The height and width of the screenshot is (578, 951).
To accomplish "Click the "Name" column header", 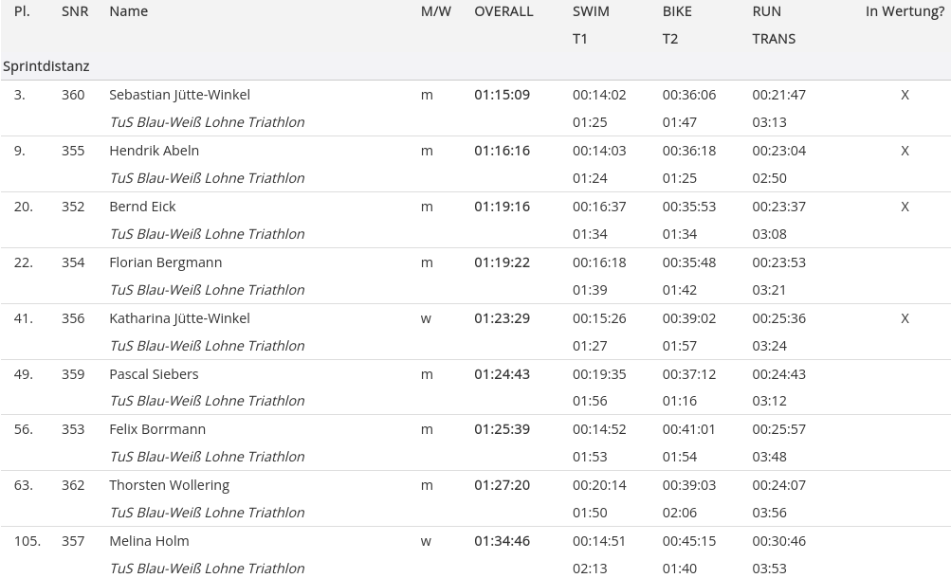I will [128, 11].
